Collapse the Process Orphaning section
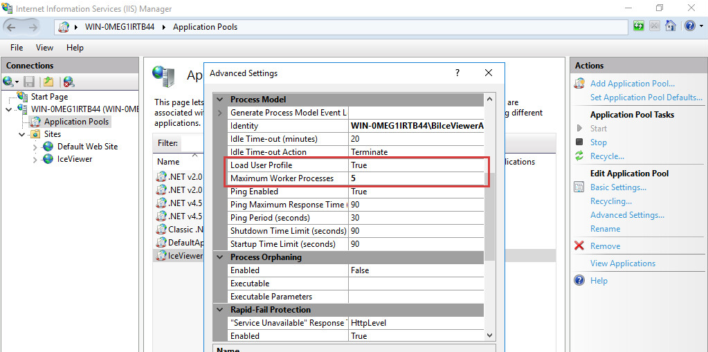The height and width of the screenshot is (352, 708). click(x=220, y=257)
